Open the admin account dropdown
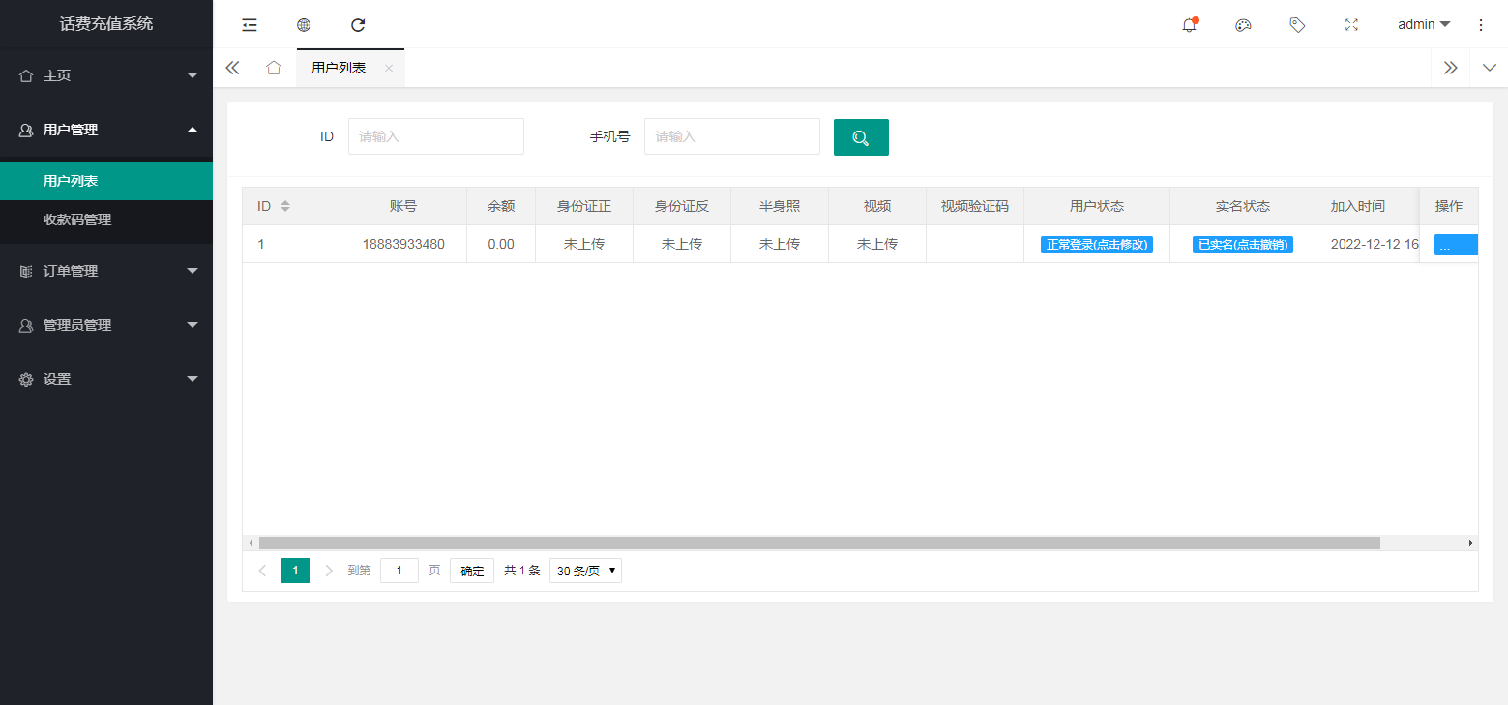Screen dimensions: 1508x705 tap(1424, 25)
